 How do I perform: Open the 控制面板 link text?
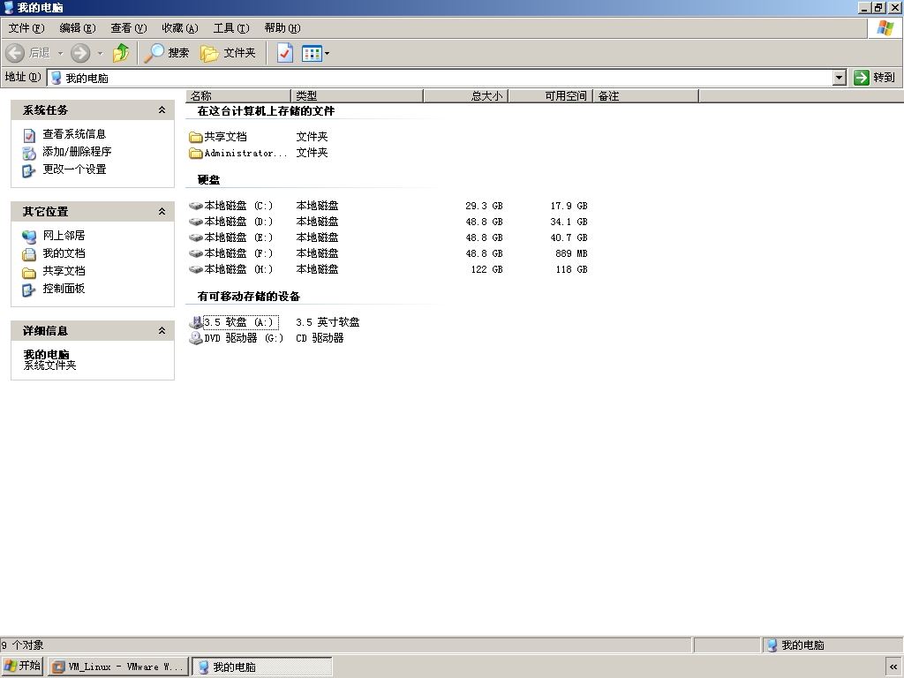click(x=64, y=289)
